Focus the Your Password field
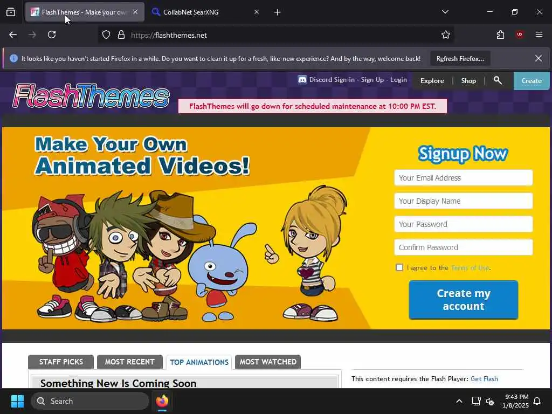The height and width of the screenshot is (414, 552). point(463,224)
